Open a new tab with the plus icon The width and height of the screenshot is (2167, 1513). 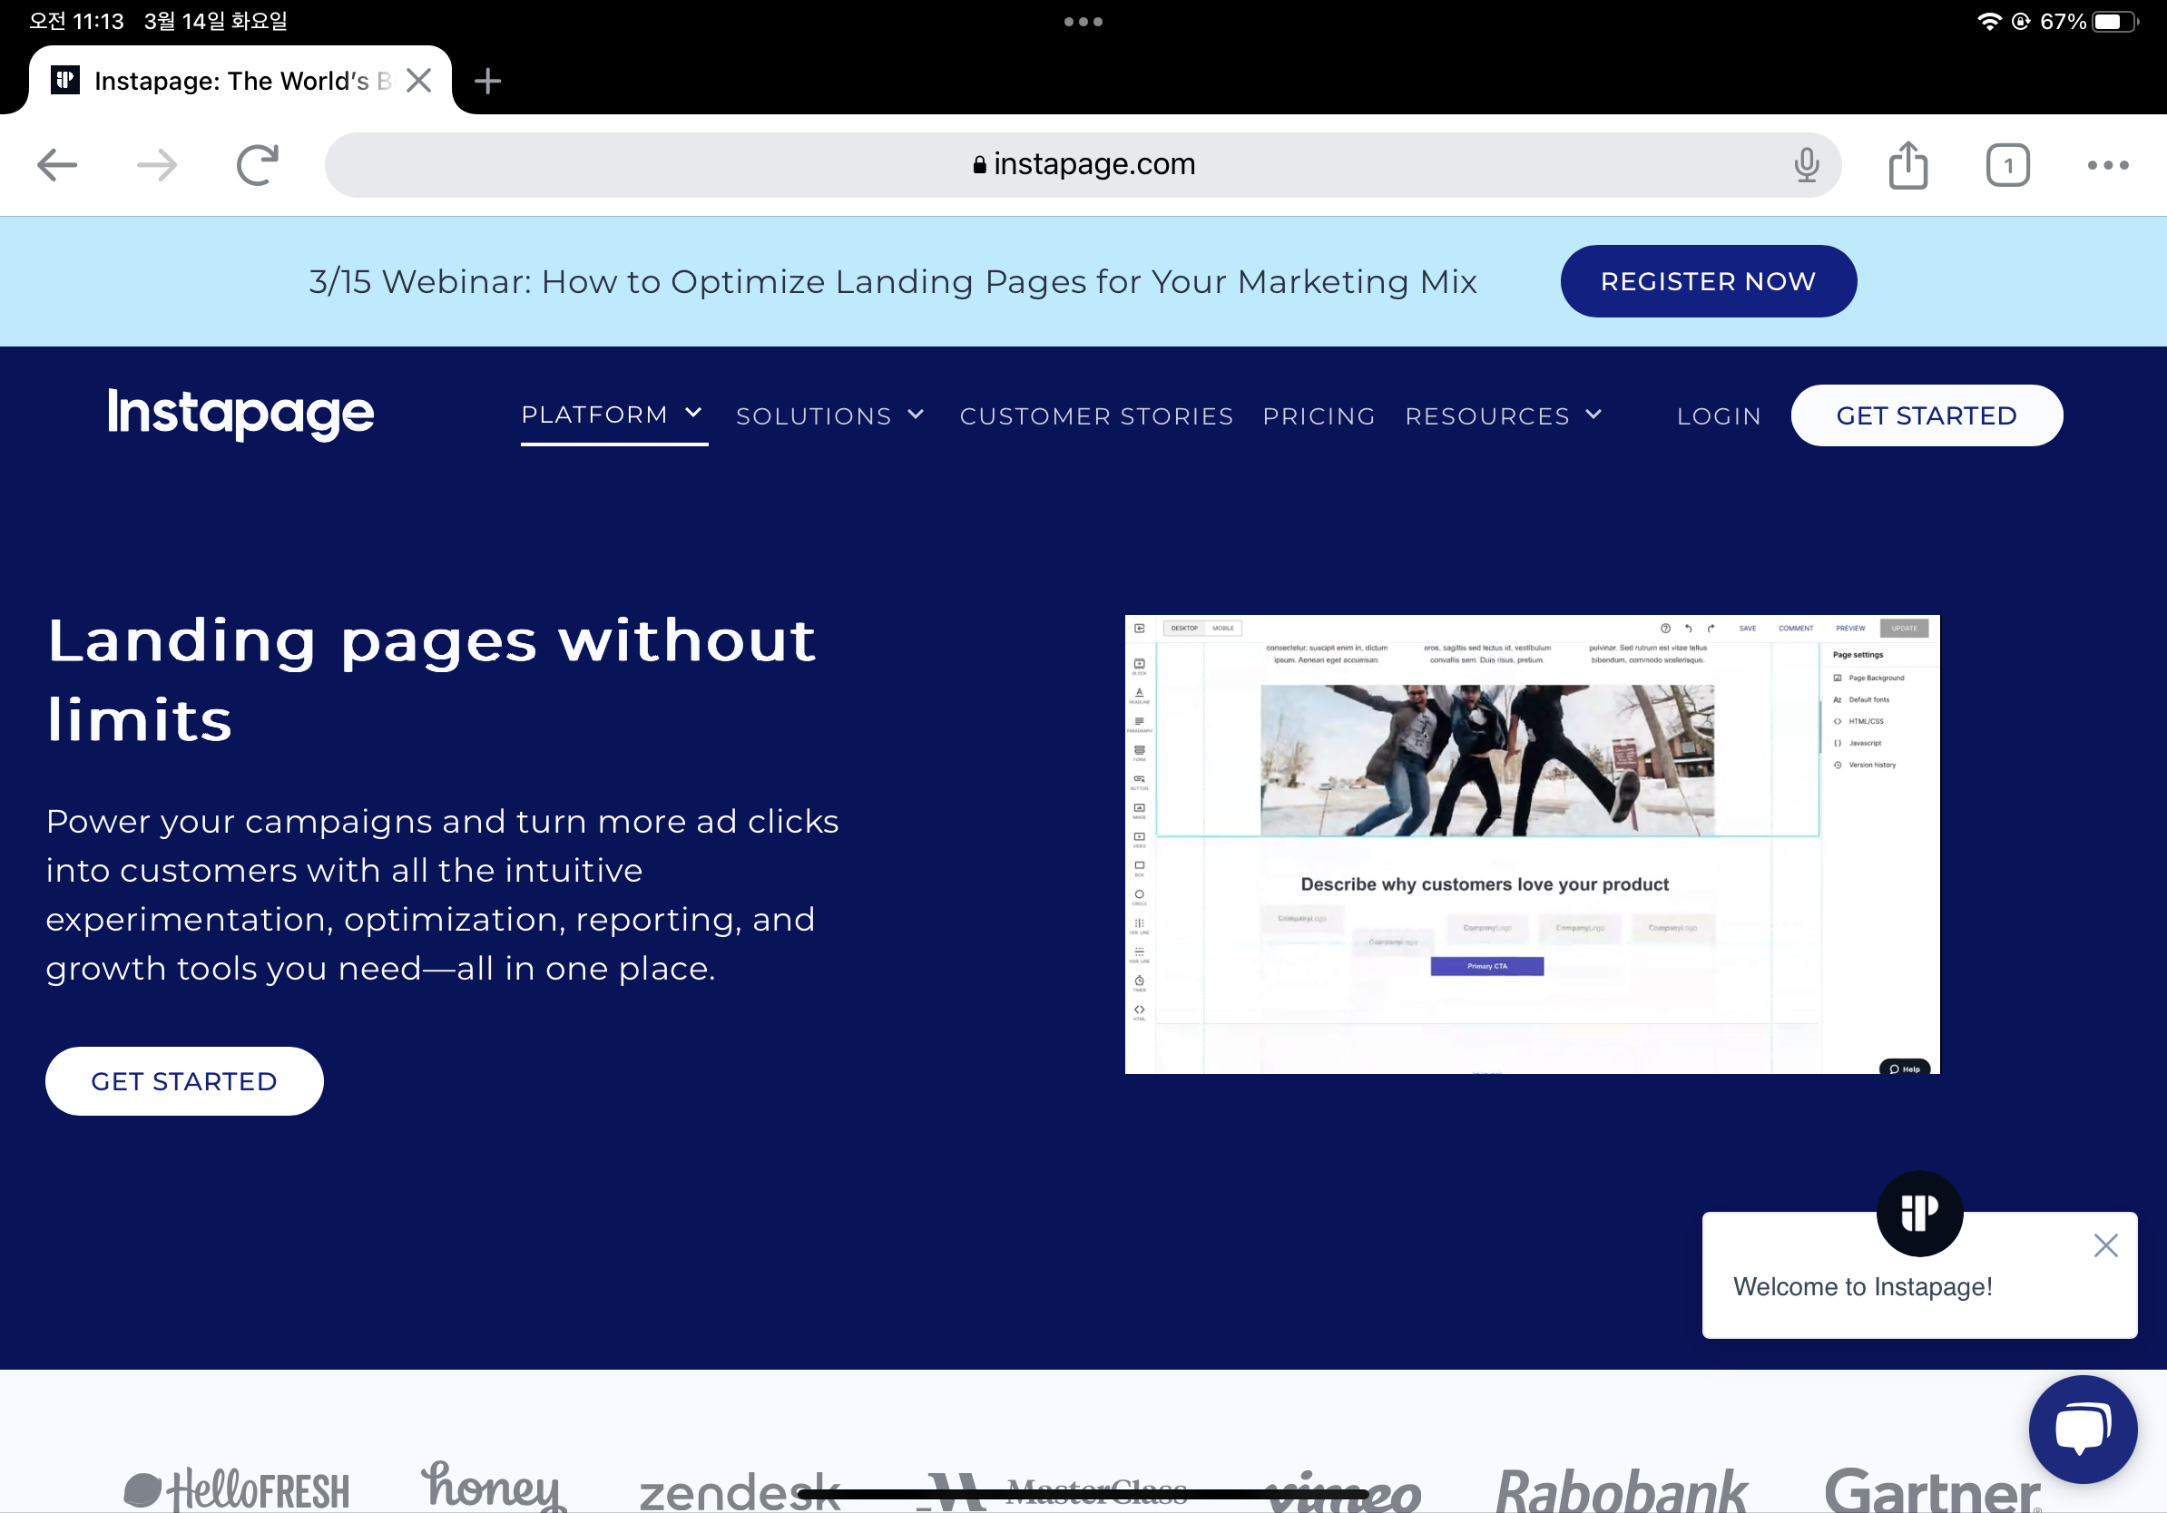coord(487,80)
